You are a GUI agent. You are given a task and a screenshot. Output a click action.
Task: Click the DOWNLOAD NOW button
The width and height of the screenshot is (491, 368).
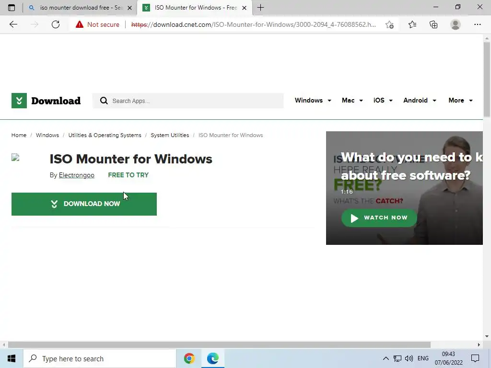point(84,204)
